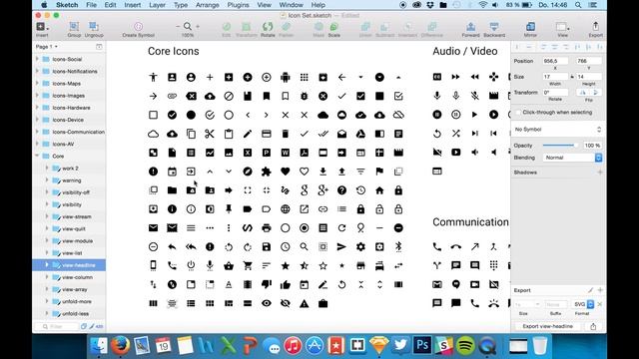Screen dimensions: 639x359
Task: Add another export size with plus
Action: [600, 290]
